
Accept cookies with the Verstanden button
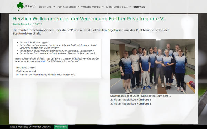point(61,127)
